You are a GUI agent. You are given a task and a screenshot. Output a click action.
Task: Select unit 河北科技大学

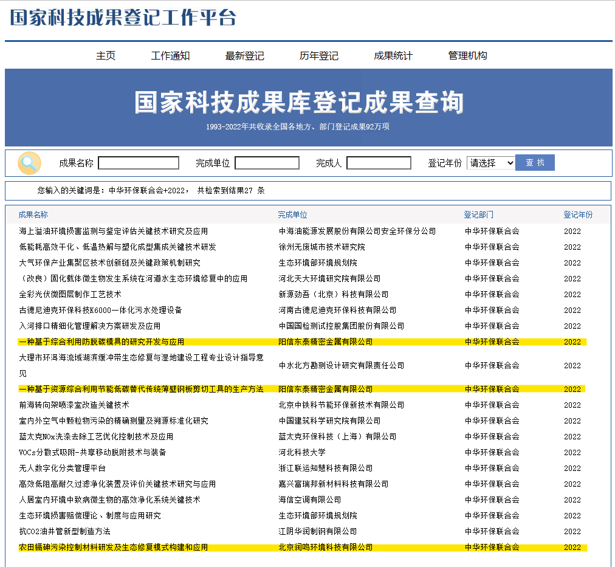coord(302,453)
